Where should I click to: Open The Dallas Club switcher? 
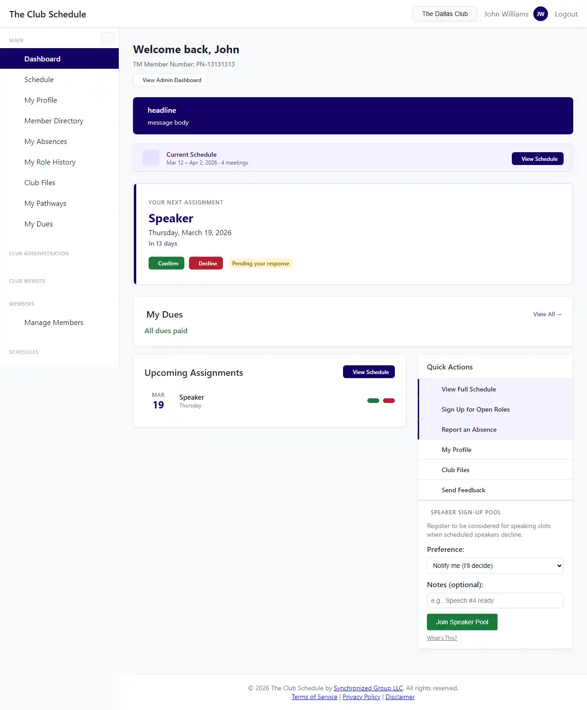point(444,14)
